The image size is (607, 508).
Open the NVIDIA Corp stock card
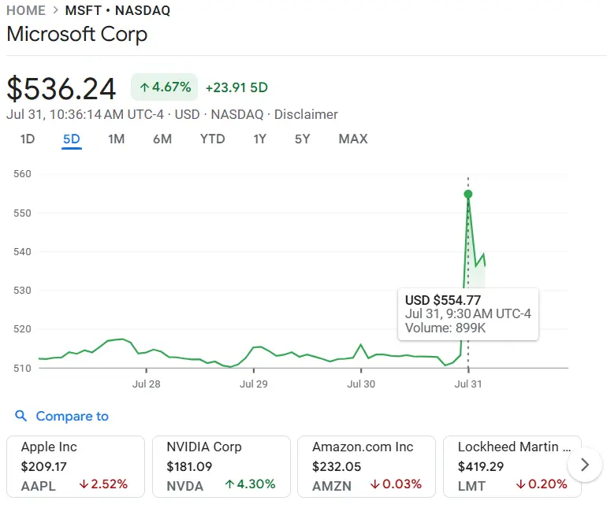(221, 466)
